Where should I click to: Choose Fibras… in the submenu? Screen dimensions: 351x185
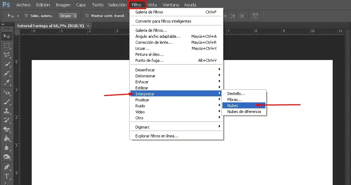[244, 100]
